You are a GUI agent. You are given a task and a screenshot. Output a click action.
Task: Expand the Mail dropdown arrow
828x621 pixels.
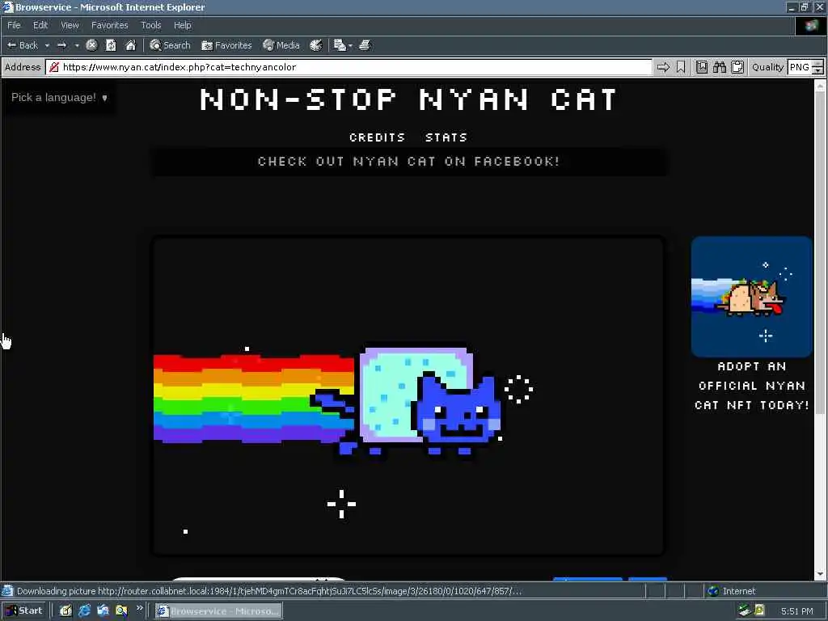(351, 45)
